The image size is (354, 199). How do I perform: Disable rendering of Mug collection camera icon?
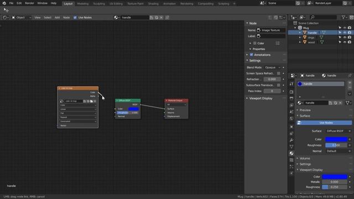pyautogui.click(x=350, y=28)
